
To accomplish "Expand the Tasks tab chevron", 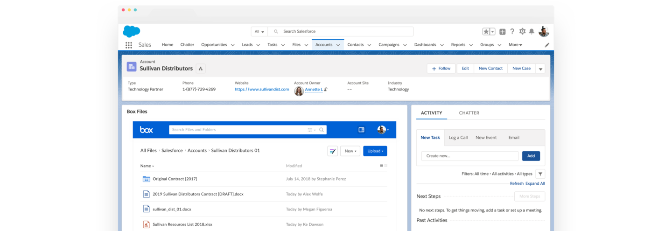I will tap(283, 45).
